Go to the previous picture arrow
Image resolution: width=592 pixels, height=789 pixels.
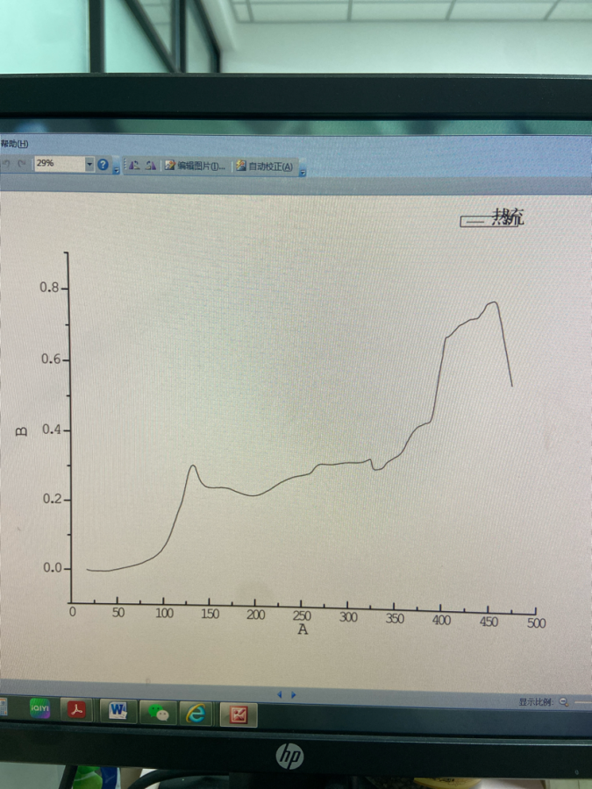click(x=280, y=695)
